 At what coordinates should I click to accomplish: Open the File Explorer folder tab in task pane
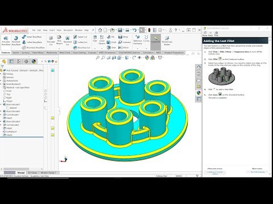[x=198, y=80]
